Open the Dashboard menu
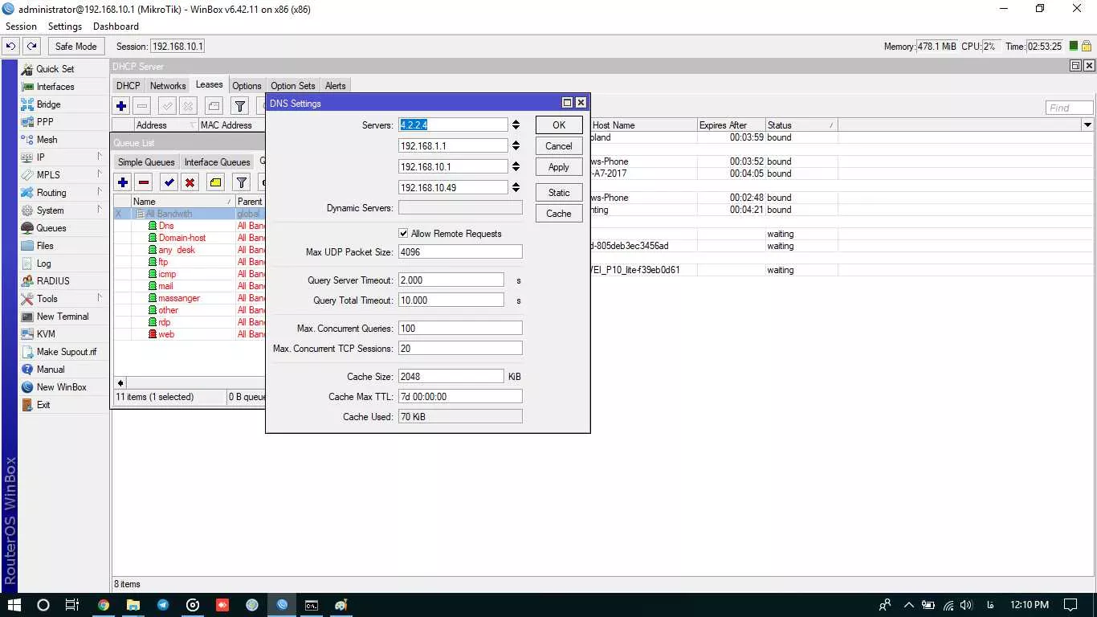 116,27
